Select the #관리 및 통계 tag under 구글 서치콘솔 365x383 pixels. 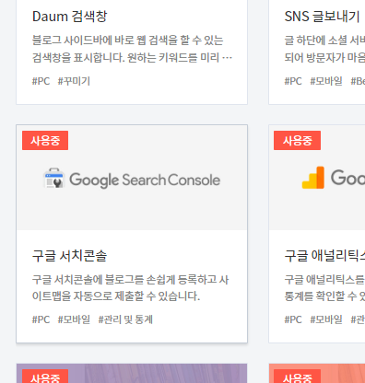pyautogui.click(x=125, y=319)
